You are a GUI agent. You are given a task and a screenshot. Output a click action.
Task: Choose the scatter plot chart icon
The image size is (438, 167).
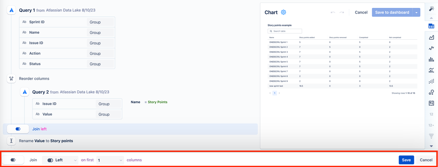pos(431,82)
